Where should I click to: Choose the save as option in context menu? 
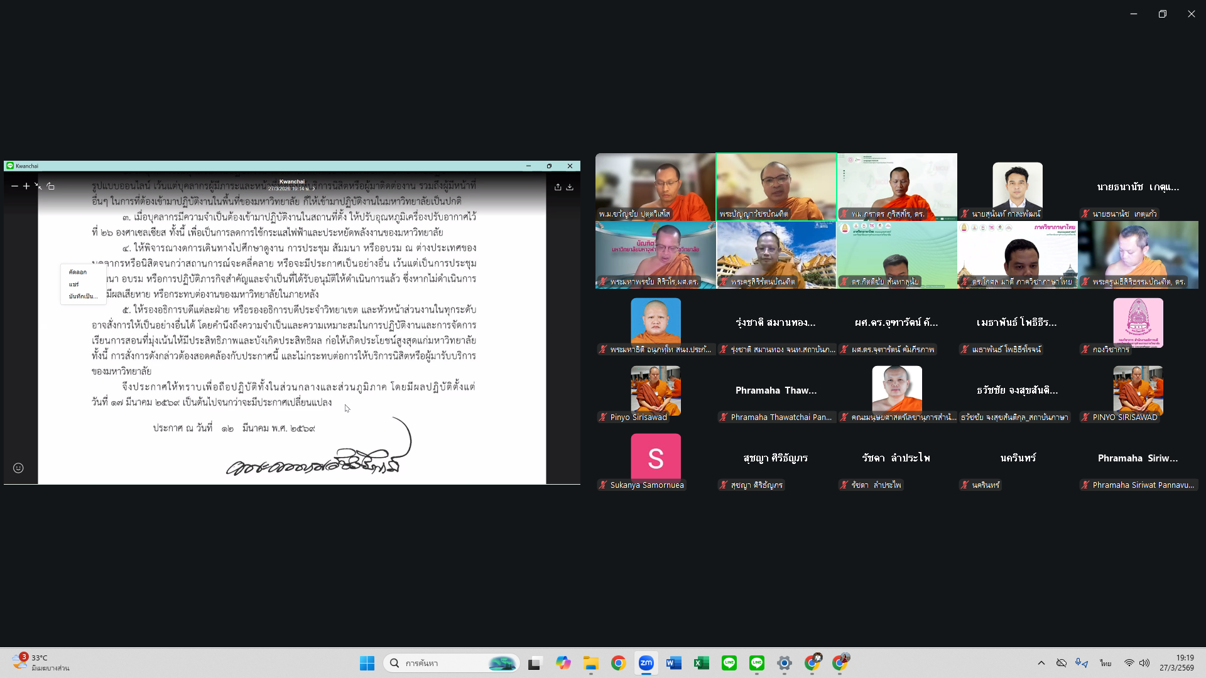click(83, 296)
